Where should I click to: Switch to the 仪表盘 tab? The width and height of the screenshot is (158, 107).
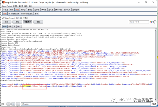click(6, 10)
